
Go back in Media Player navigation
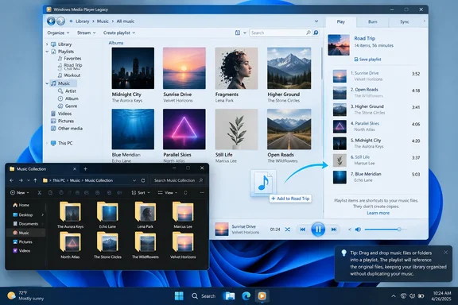(51, 21)
